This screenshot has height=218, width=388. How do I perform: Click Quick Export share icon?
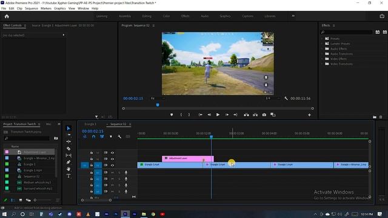point(382,16)
